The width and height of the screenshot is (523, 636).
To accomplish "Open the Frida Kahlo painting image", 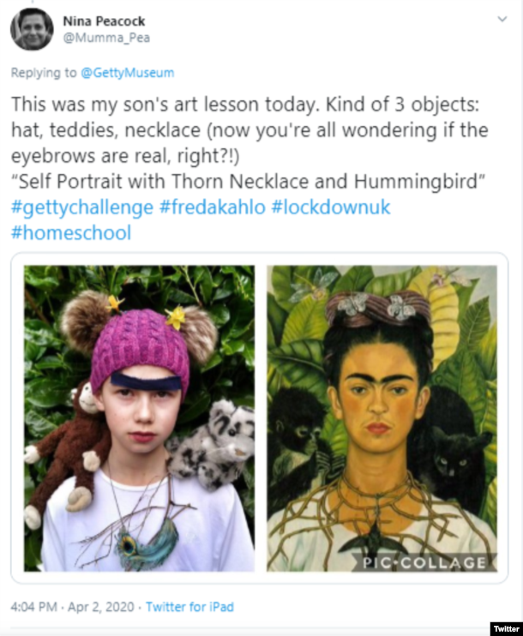I will [x=382, y=418].
